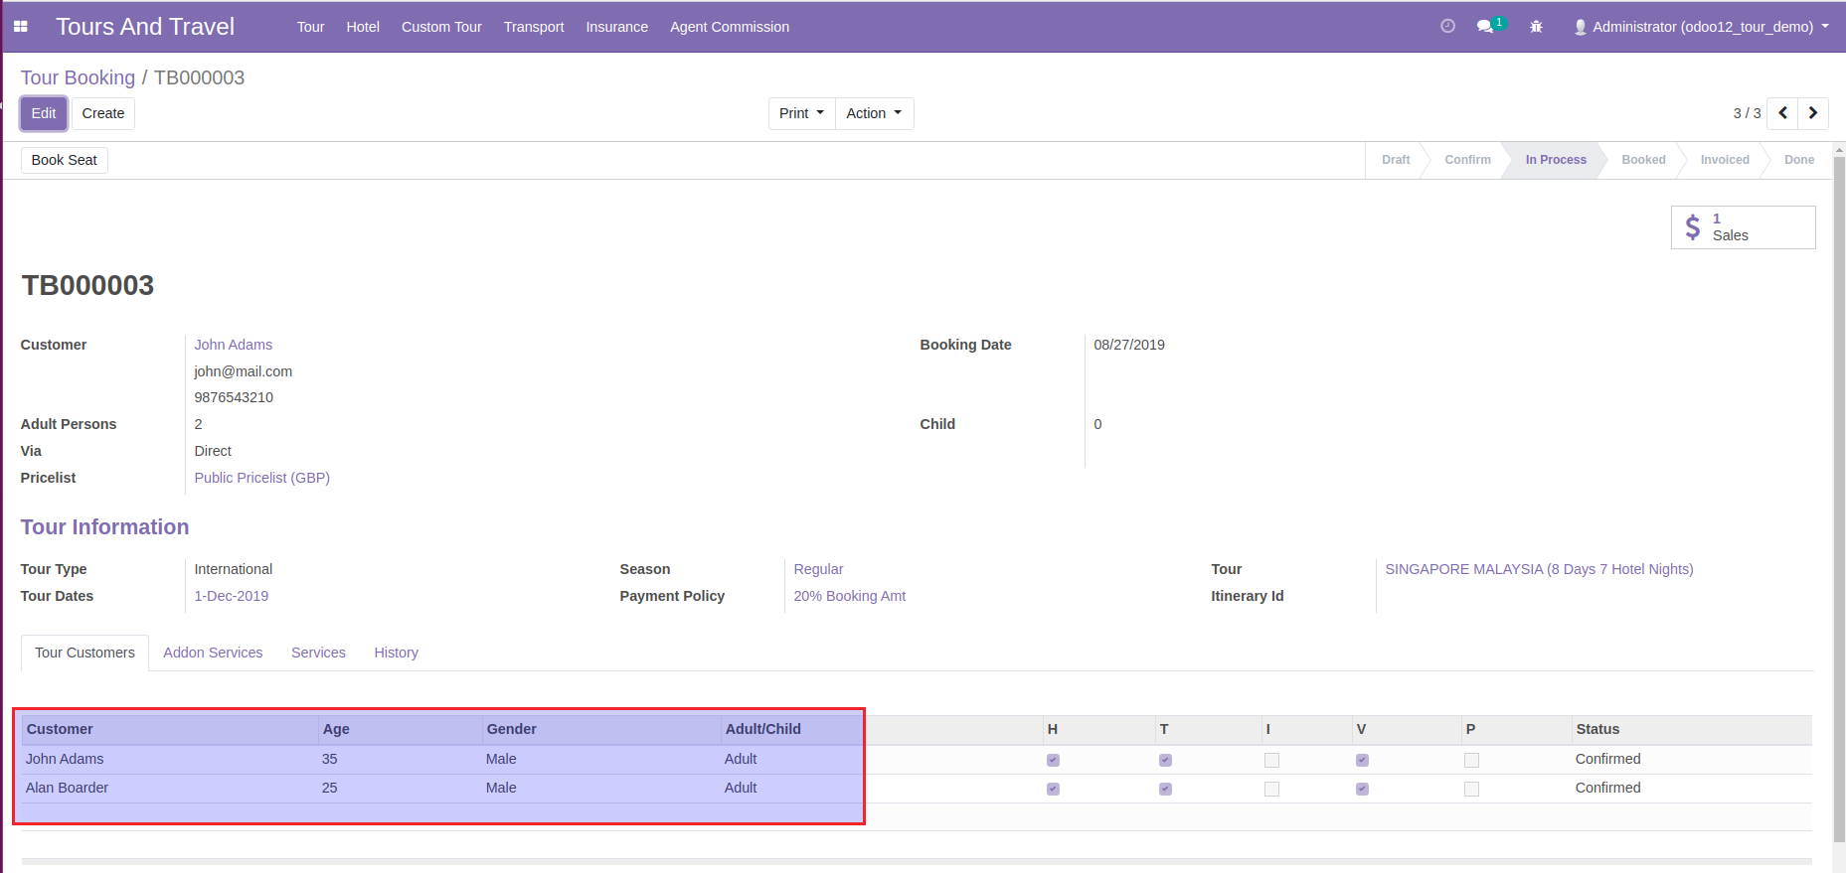The image size is (1846, 873).
Task: Click the Draft status stage
Action: [x=1396, y=160]
